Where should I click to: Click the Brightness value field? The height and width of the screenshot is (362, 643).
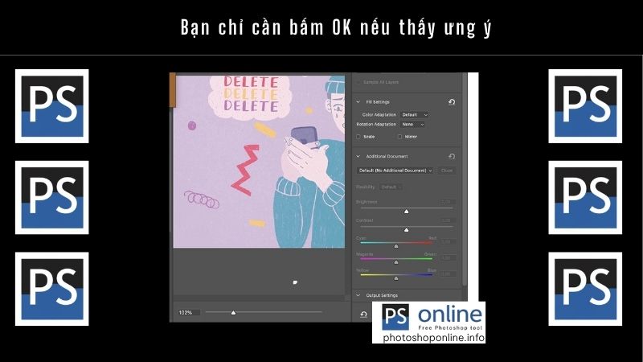[x=447, y=202]
